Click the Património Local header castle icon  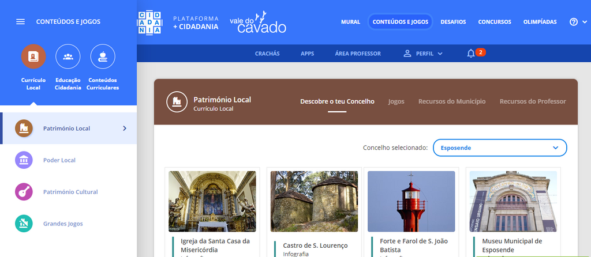(177, 101)
